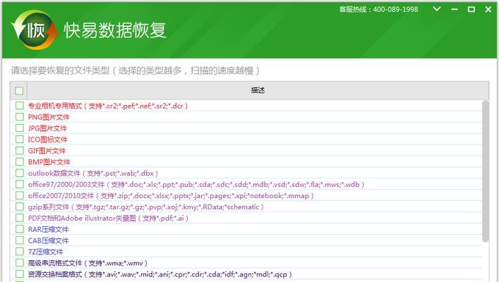Choose the 资源交换档案格式 row text
The image size is (499, 282).
coord(160,274)
